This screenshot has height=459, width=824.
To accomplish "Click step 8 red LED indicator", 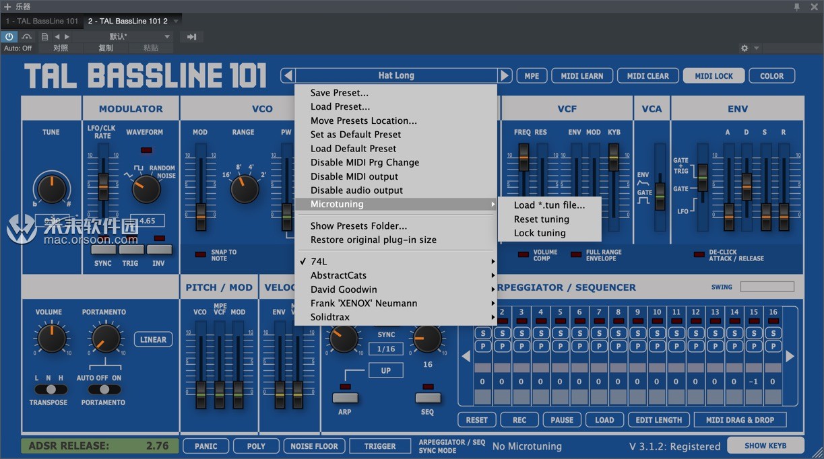I will coord(618,322).
